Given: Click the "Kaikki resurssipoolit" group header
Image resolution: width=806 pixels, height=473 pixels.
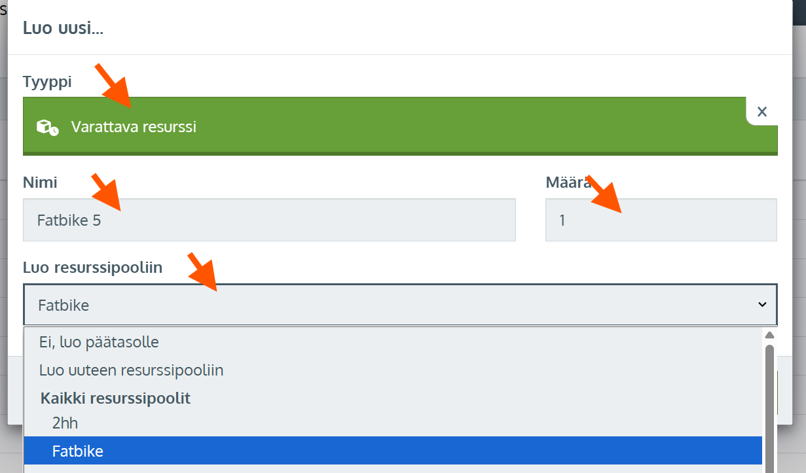Looking at the screenshot, I should point(115,398).
